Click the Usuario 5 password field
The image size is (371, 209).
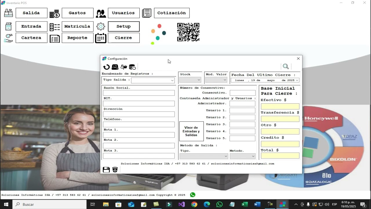click(242, 138)
